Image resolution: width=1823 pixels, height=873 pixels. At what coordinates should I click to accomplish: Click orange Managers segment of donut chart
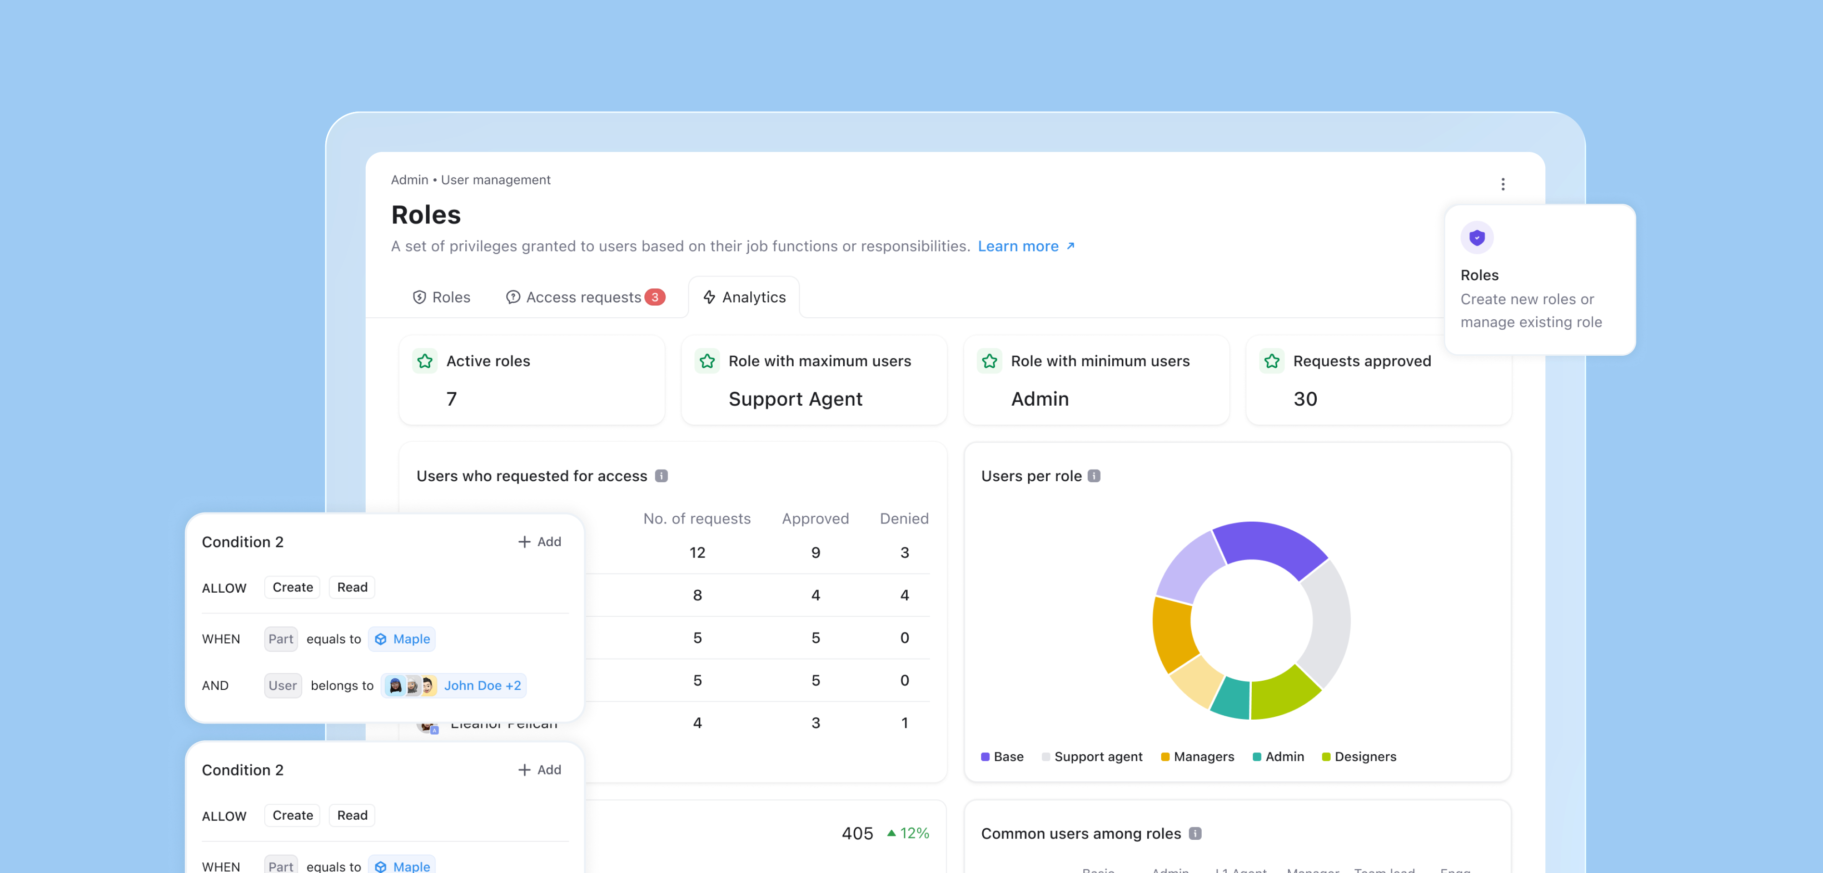pyautogui.click(x=1172, y=634)
